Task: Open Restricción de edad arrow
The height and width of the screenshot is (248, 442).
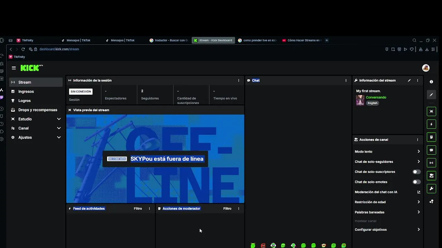Action: tap(419, 202)
